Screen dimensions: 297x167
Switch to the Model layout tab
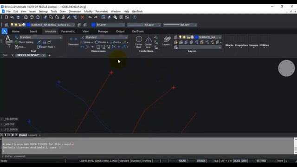point(23,135)
